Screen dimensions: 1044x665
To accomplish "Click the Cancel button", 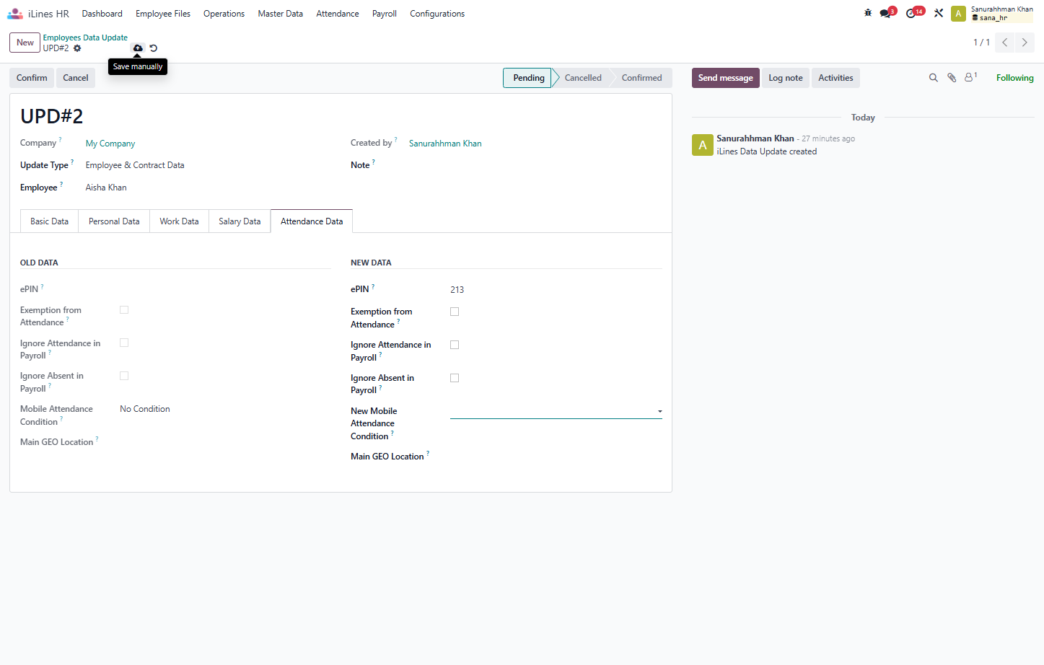I will (x=76, y=78).
